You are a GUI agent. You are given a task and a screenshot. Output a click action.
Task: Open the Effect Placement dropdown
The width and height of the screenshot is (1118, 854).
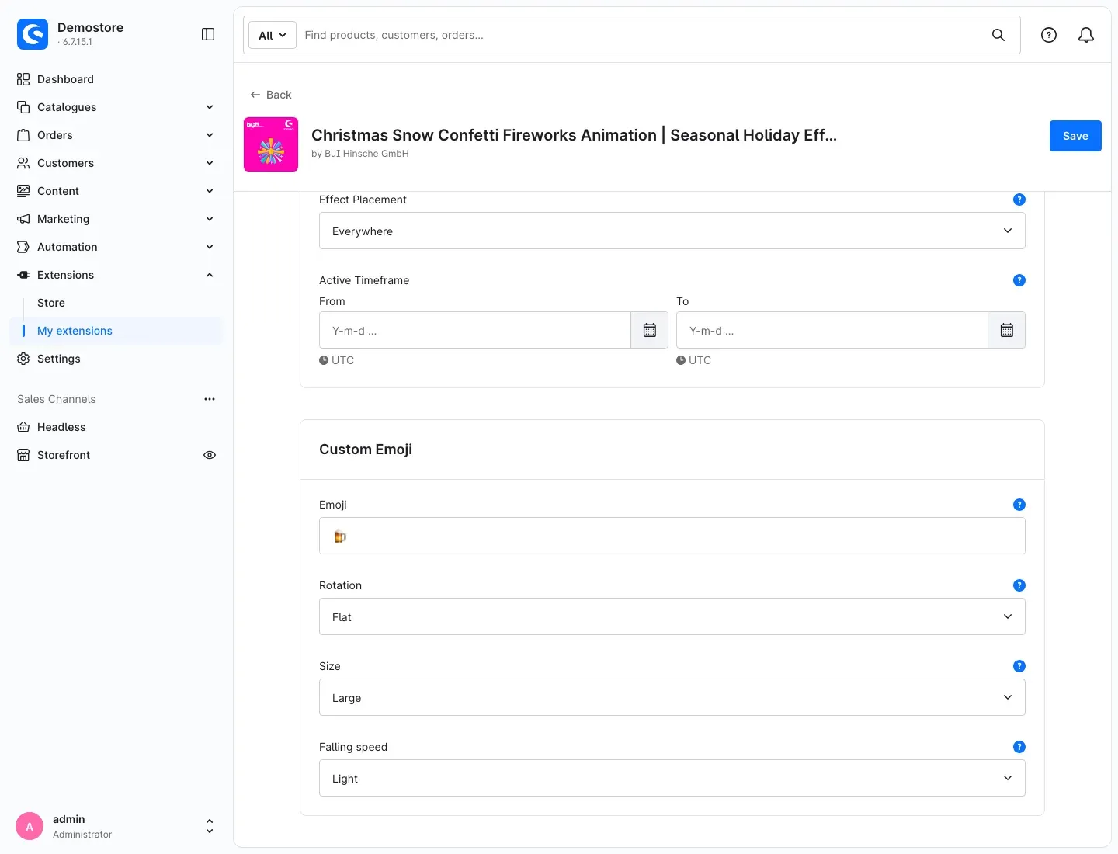[x=672, y=231]
